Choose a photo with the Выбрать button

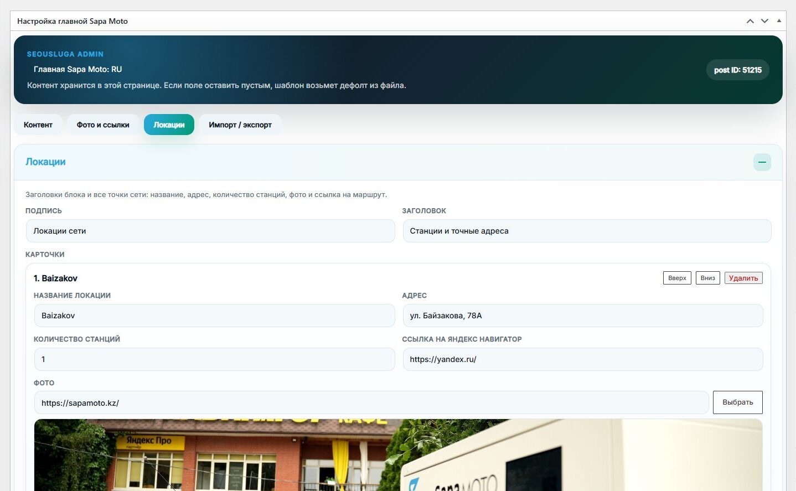pos(738,402)
